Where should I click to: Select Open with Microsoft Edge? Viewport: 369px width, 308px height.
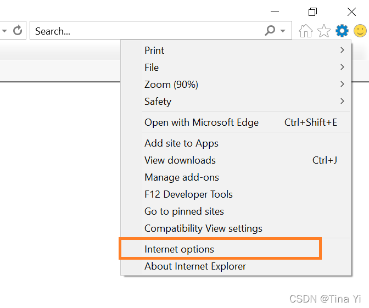tap(236, 122)
